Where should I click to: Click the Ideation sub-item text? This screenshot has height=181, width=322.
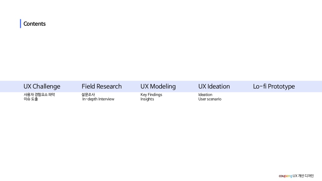pos(205,95)
